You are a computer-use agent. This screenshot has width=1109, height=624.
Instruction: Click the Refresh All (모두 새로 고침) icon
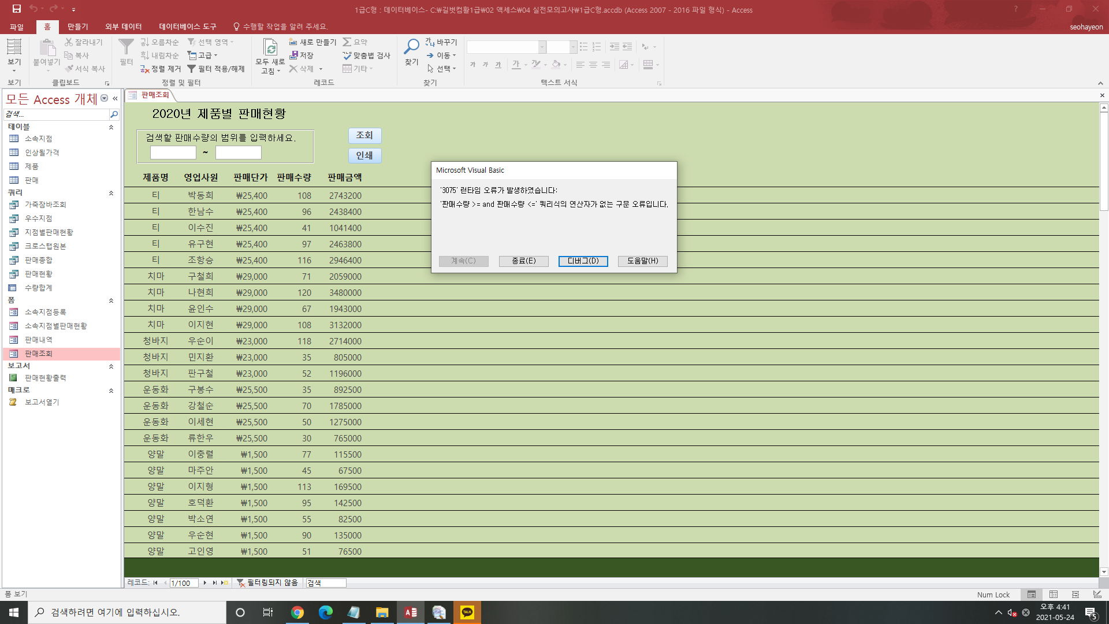point(270,47)
